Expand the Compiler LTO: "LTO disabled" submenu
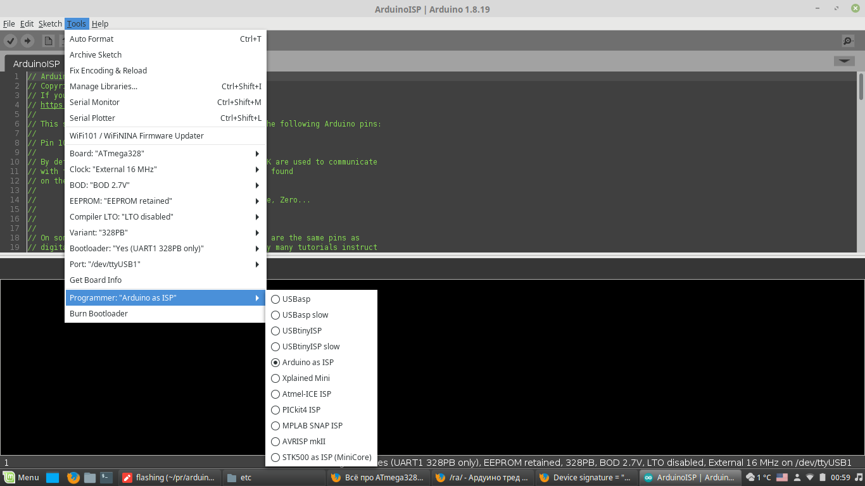This screenshot has height=486, width=865. 165,216
